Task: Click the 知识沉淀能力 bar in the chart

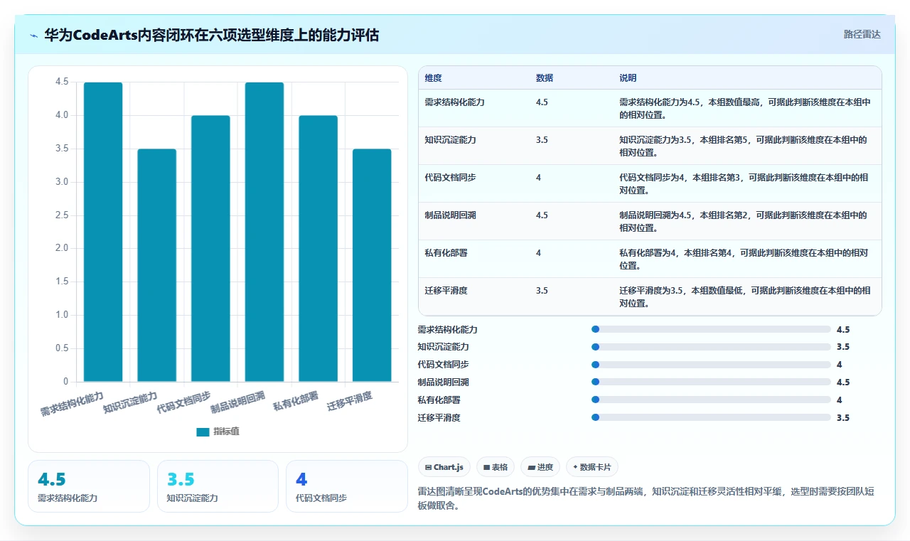Action: click(156, 265)
